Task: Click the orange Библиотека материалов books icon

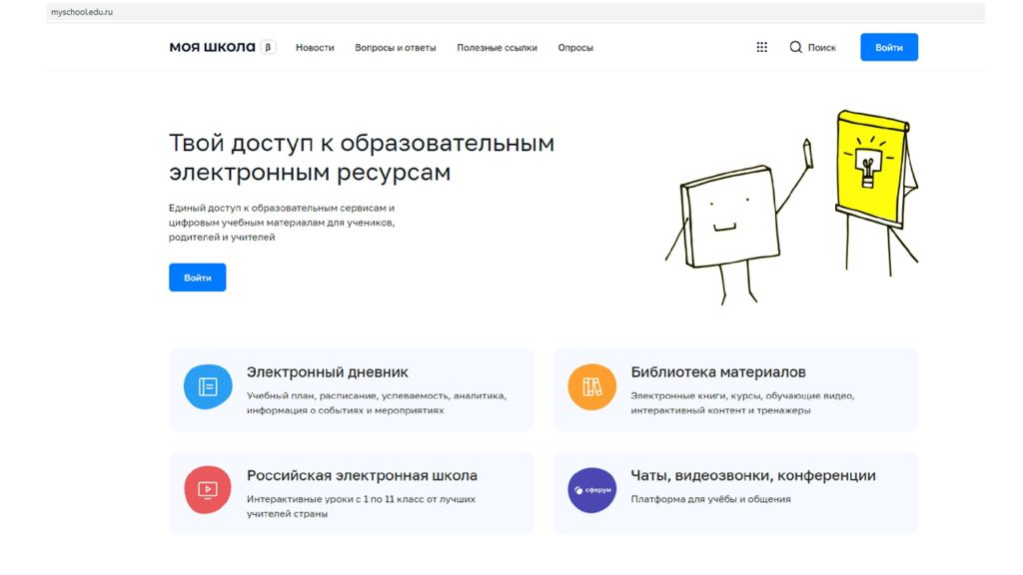Action: click(591, 386)
